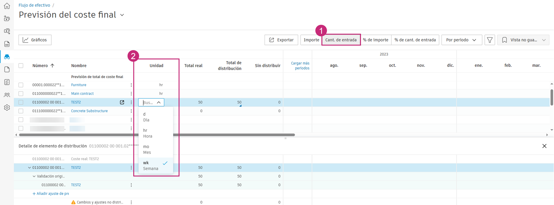This screenshot has width=554, height=205.
Task: Open the three-dot menu for Furniture row
Action: click(x=131, y=85)
